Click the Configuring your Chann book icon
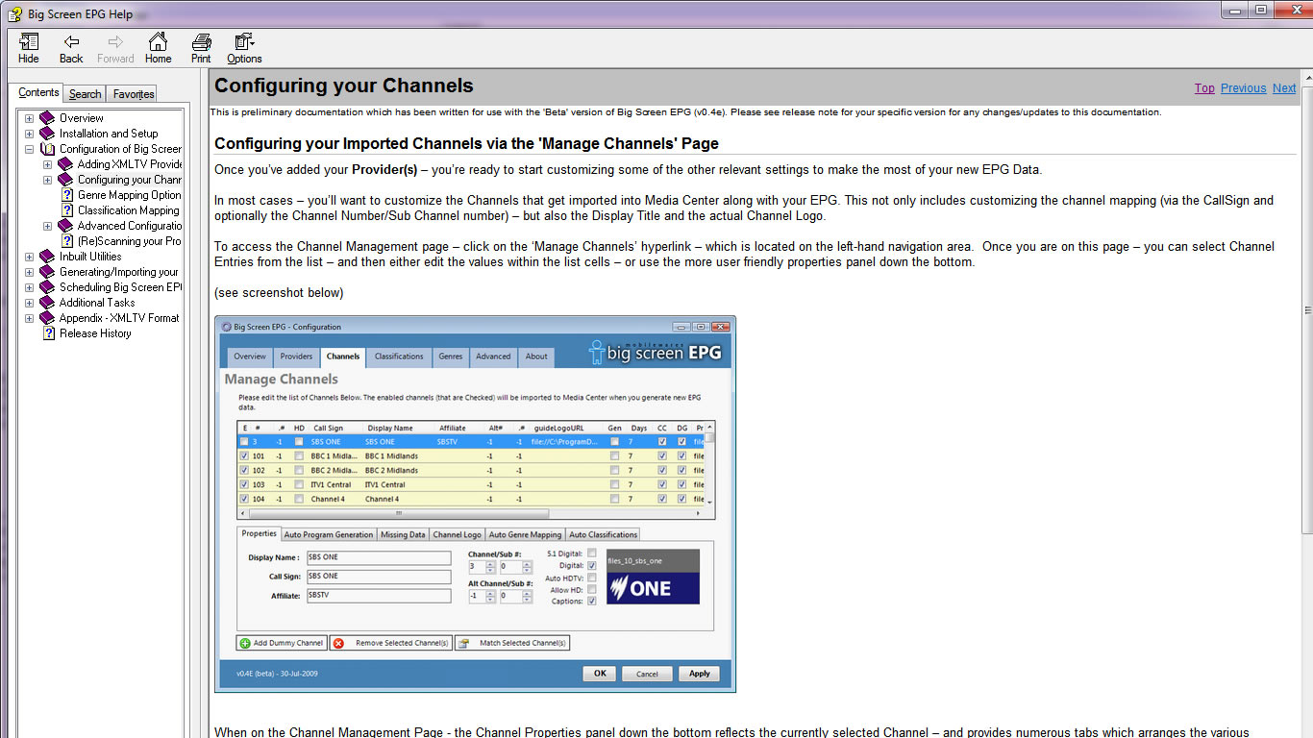The height and width of the screenshot is (738, 1313). (65, 180)
